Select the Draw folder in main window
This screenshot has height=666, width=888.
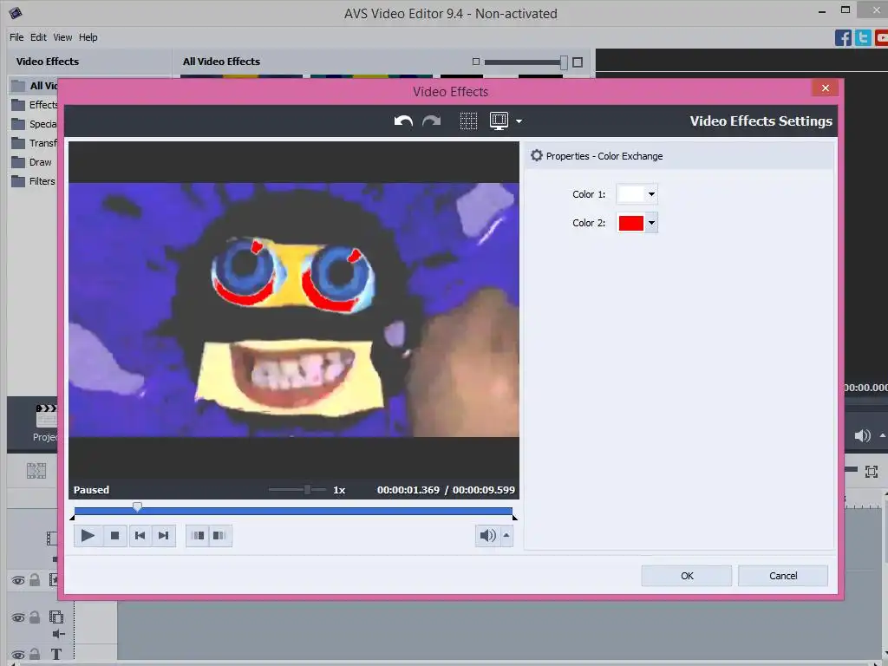pyautogui.click(x=32, y=162)
